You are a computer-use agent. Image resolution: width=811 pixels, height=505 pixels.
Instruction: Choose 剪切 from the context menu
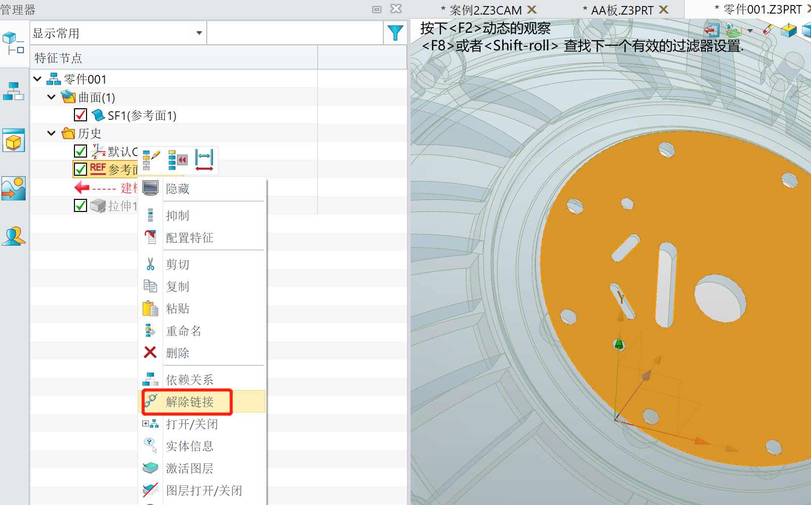(202, 264)
